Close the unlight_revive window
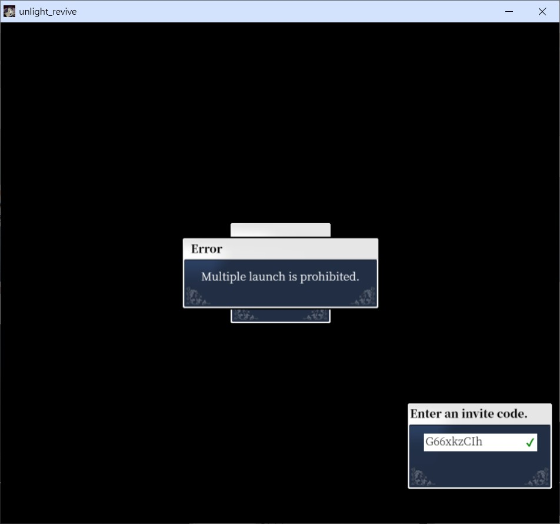The height and width of the screenshot is (524, 560). tap(542, 11)
